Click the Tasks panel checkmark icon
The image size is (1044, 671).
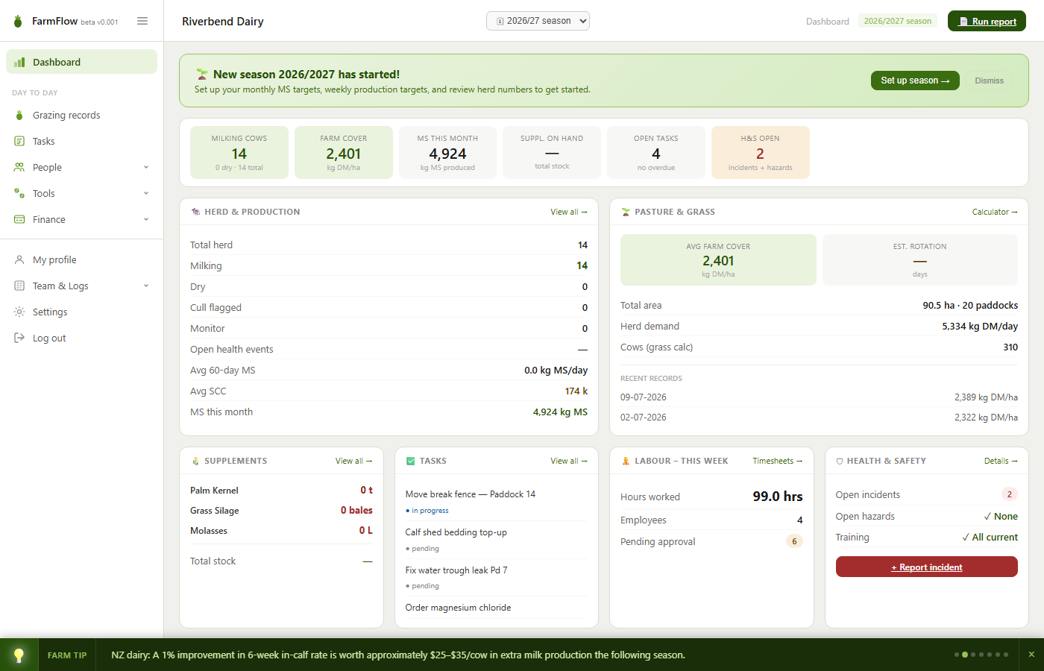[x=410, y=461]
